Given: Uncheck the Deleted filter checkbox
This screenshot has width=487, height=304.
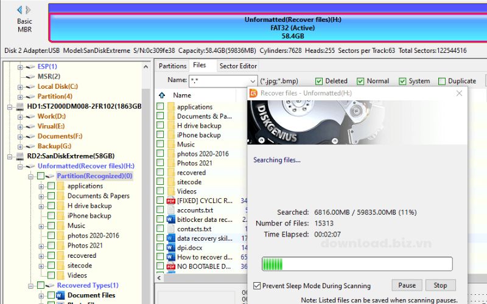Looking at the screenshot, I should [319, 81].
